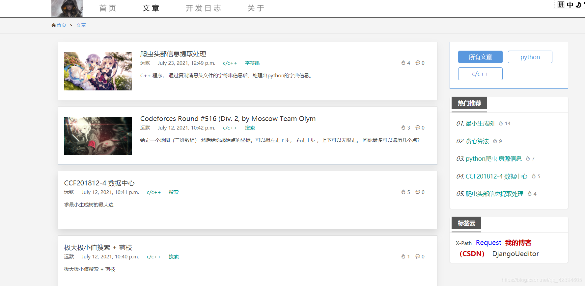Open the 开发日志 navigation menu item
The width and height of the screenshot is (585, 286).
pos(203,8)
